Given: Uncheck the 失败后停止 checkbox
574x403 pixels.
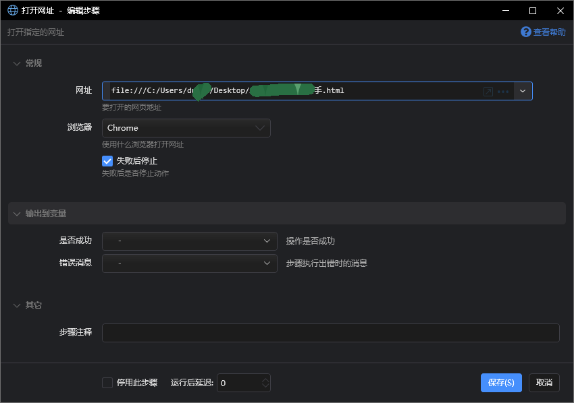Looking at the screenshot, I should pyautogui.click(x=107, y=161).
